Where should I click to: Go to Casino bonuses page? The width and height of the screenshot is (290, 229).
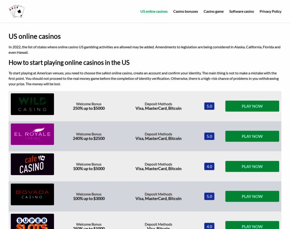coord(185,11)
